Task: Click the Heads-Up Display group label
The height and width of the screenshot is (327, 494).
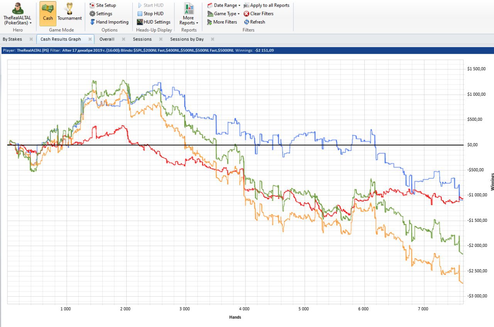Action: pyautogui.click(x=154, y=30)
